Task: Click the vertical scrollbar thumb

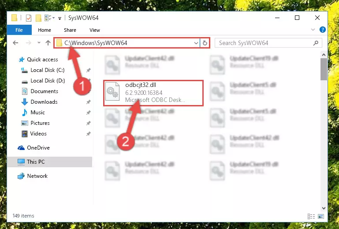Action: coord(324,69)
